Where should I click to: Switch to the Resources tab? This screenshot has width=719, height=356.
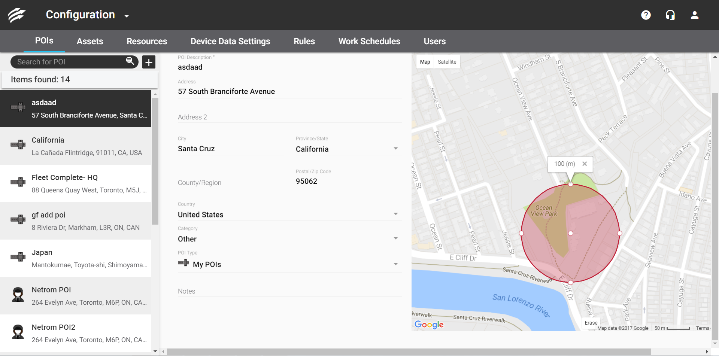click(147, 41)
